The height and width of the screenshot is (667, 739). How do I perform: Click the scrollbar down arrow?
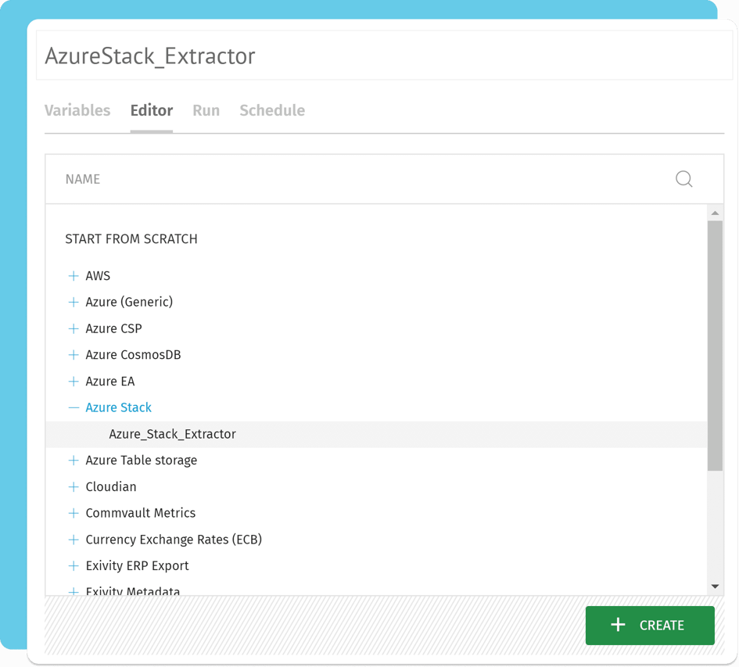tap(715, 586)
